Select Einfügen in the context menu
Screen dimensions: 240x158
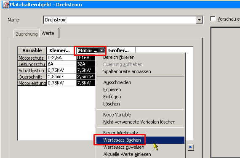pos(140,97)
